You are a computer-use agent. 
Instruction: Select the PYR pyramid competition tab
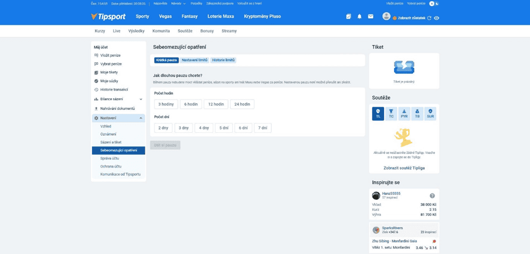click(x=404, y=113)
